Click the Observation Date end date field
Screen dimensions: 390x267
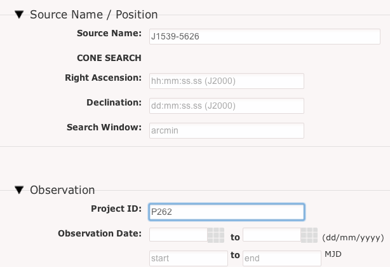point(272,235)
